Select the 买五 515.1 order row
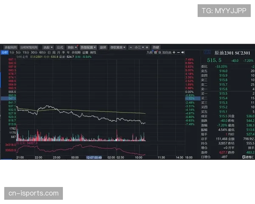This screenshot has height=204, width=255. pos(227,112)
